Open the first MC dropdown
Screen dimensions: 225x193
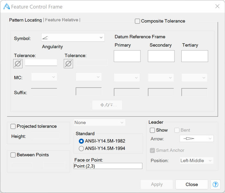pos(44,77)
